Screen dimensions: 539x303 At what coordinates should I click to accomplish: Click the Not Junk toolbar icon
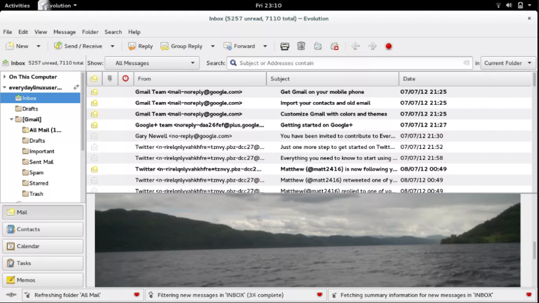click(x=334, y=46)
